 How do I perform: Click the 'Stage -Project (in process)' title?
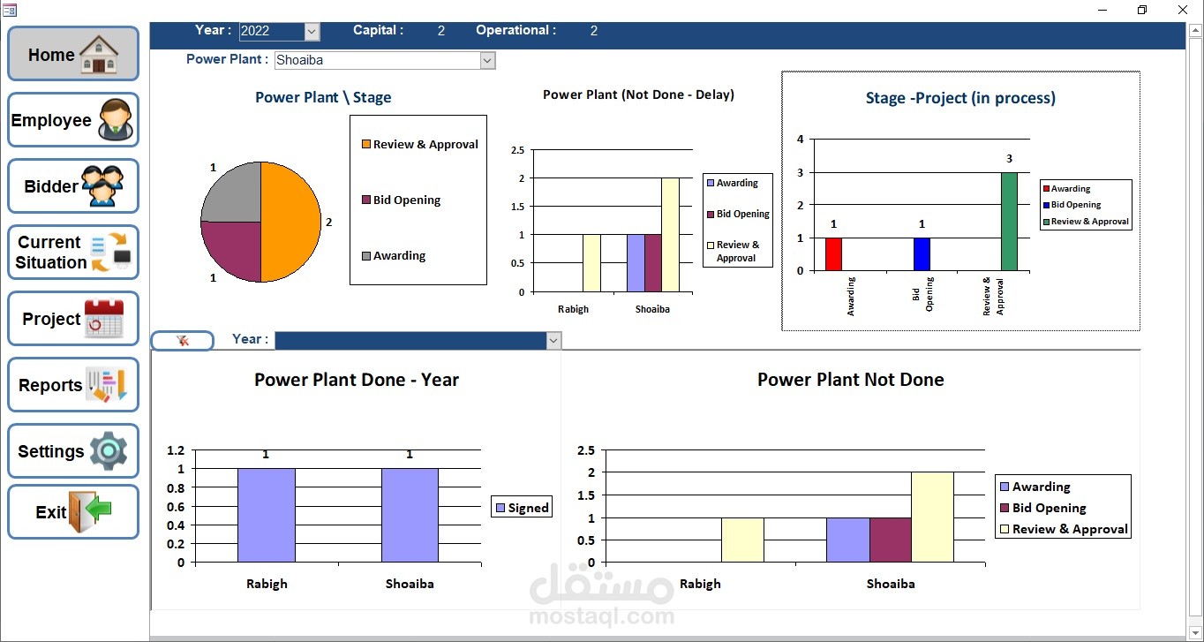point(960,98)
